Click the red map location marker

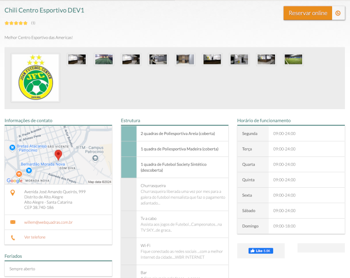click(x=58, y=155)
